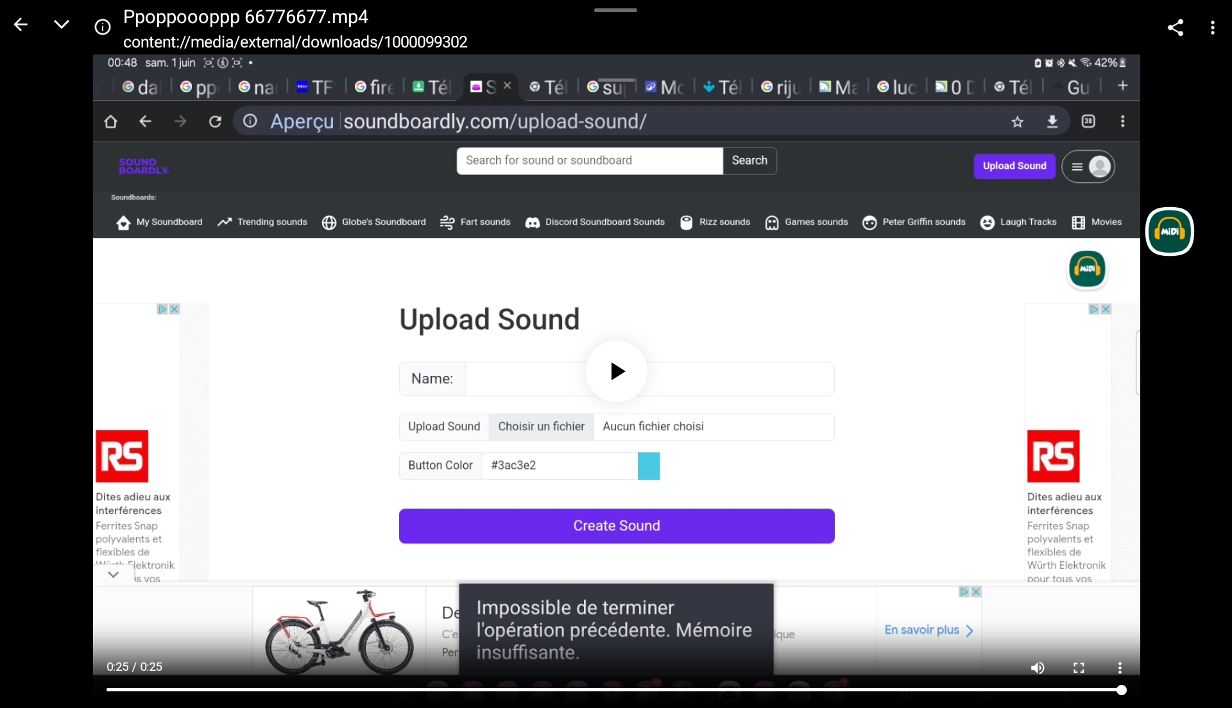Click Choisir un fichier button
Screen dimensions: 1232x708
click(541, 426)
